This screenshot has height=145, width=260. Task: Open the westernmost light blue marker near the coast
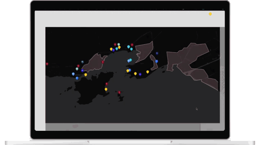pyautogui.click(x=73, y=74)
